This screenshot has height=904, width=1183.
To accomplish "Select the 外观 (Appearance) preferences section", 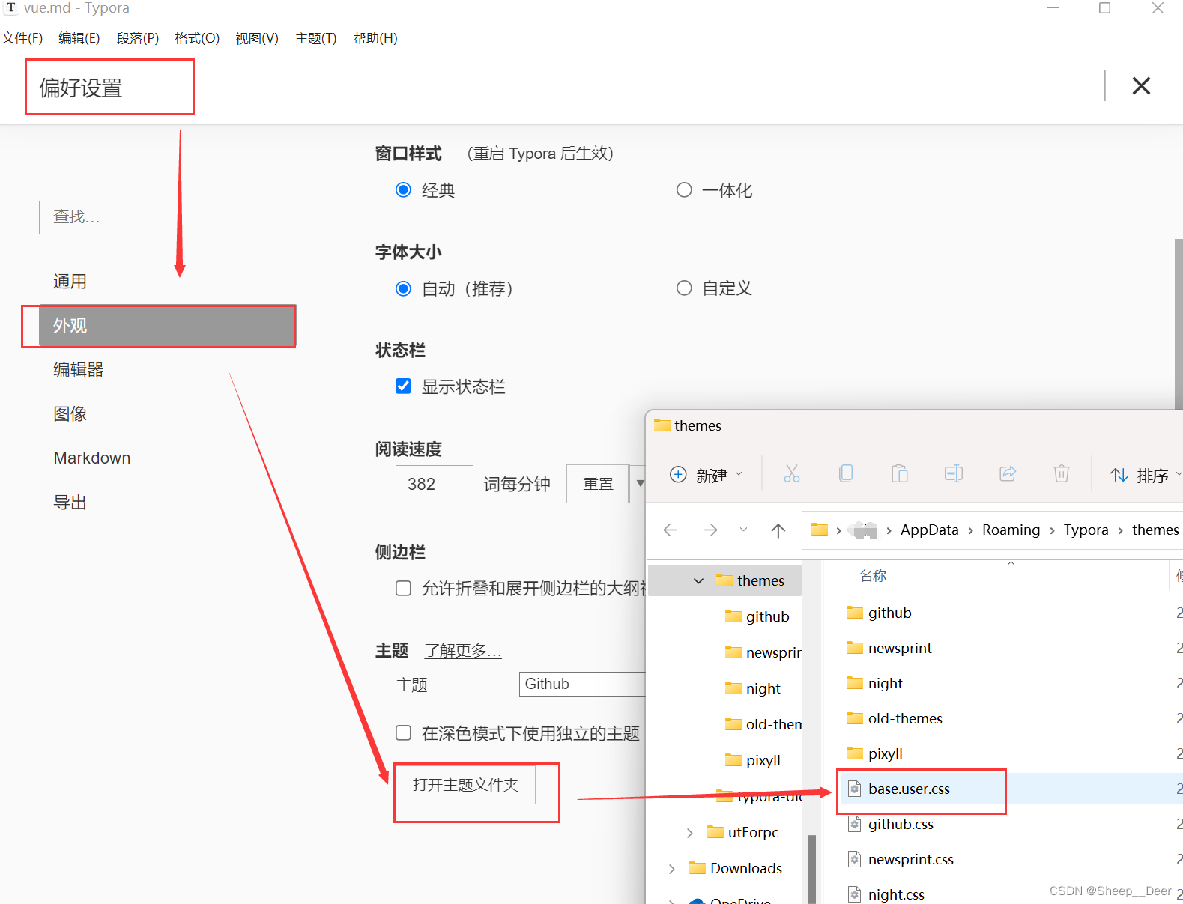I will pos(168,326).
